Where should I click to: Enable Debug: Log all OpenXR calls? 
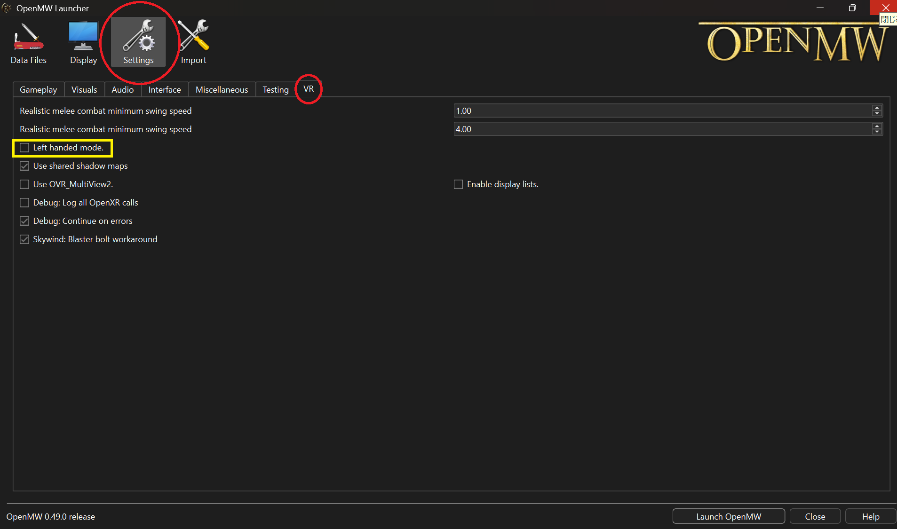tap(24, 203)
